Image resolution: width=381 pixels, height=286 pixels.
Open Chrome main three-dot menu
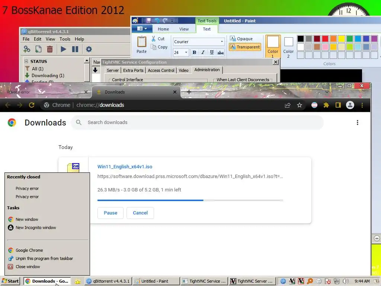(362, 105)
